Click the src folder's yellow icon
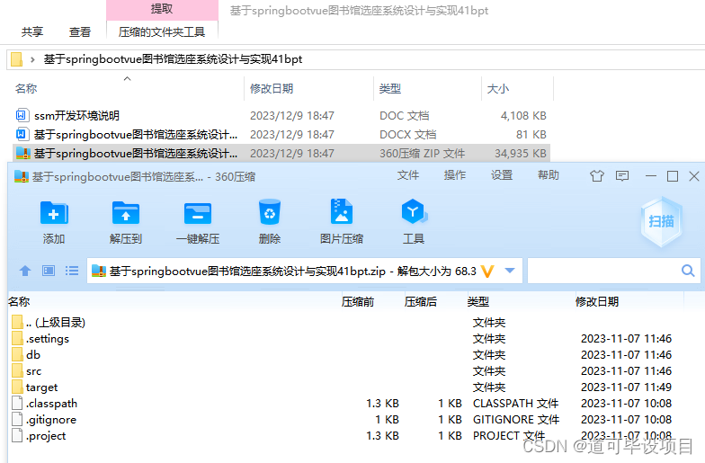 click(17, 370)
